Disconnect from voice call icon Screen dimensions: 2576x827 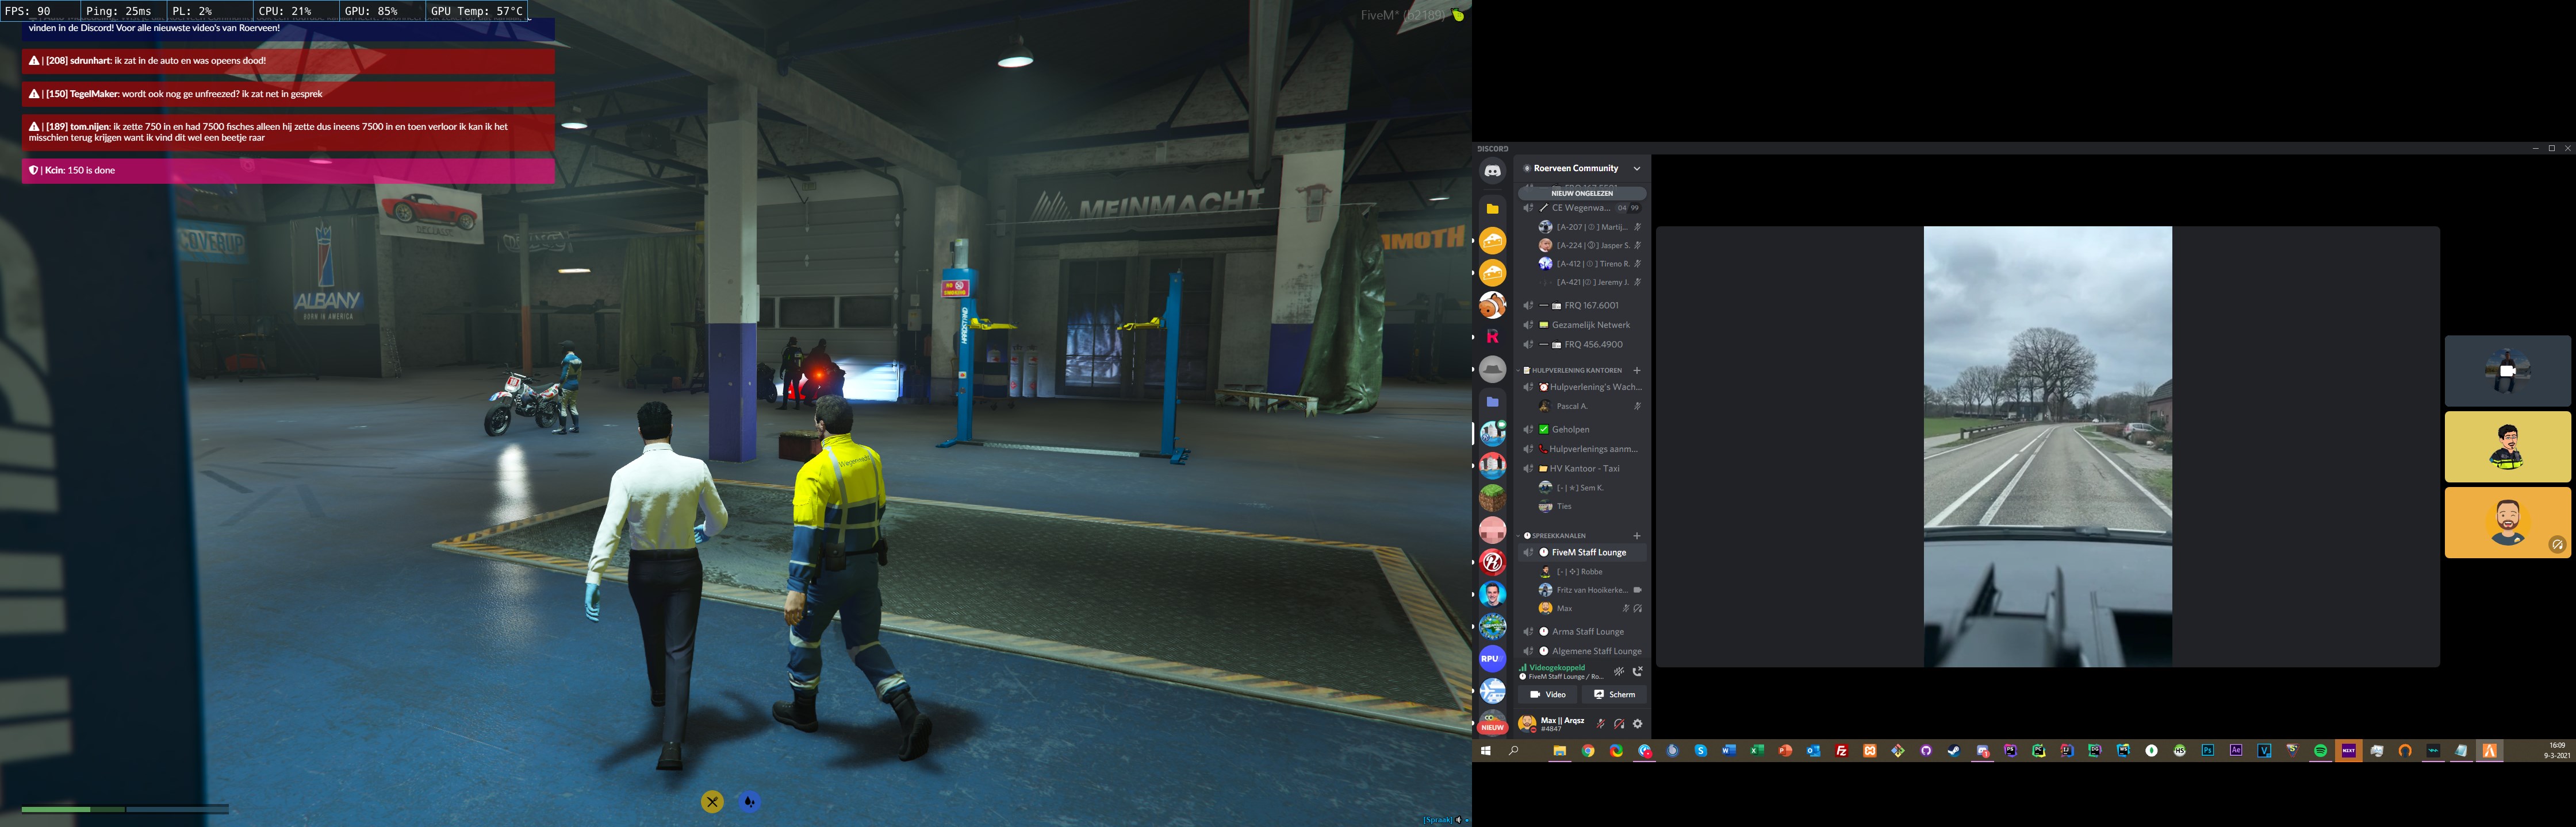click(1637, 671)
